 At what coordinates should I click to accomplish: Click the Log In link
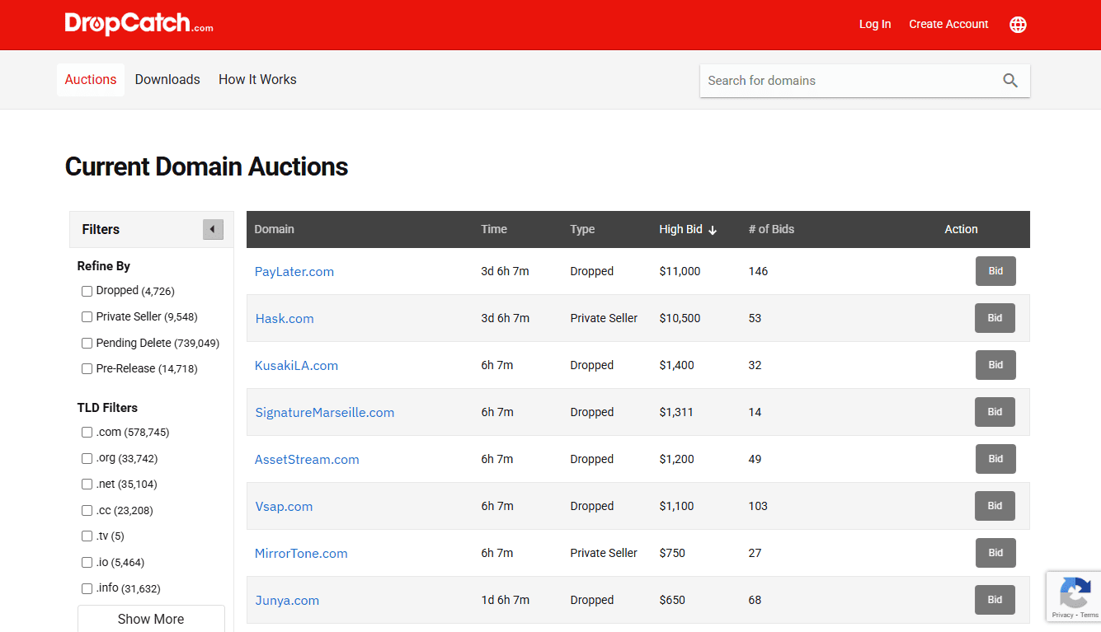(x=875, y=25)
